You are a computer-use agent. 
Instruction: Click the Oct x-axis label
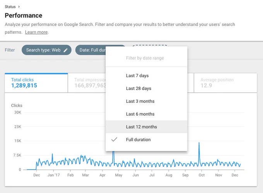click(202, 175)
